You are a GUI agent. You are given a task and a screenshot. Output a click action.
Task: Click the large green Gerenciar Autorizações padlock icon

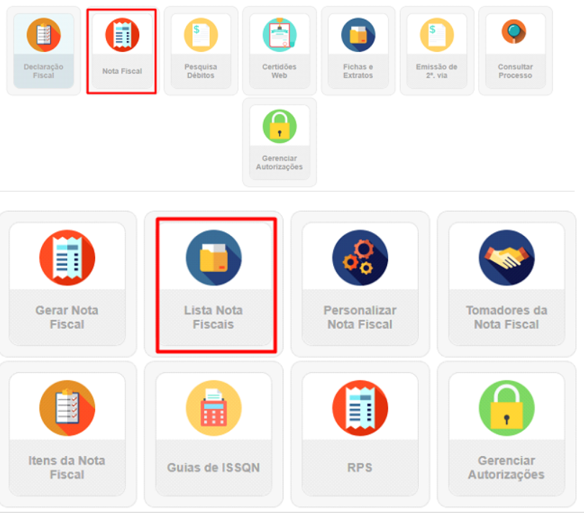507,408
